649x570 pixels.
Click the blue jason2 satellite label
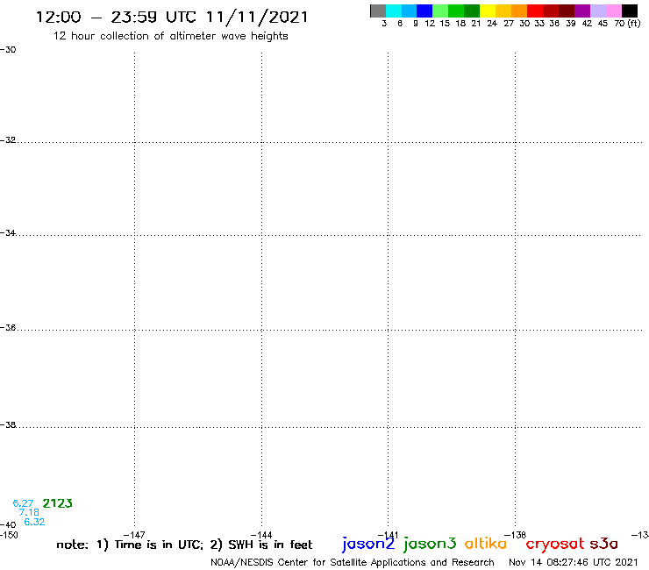pos(368,544)
